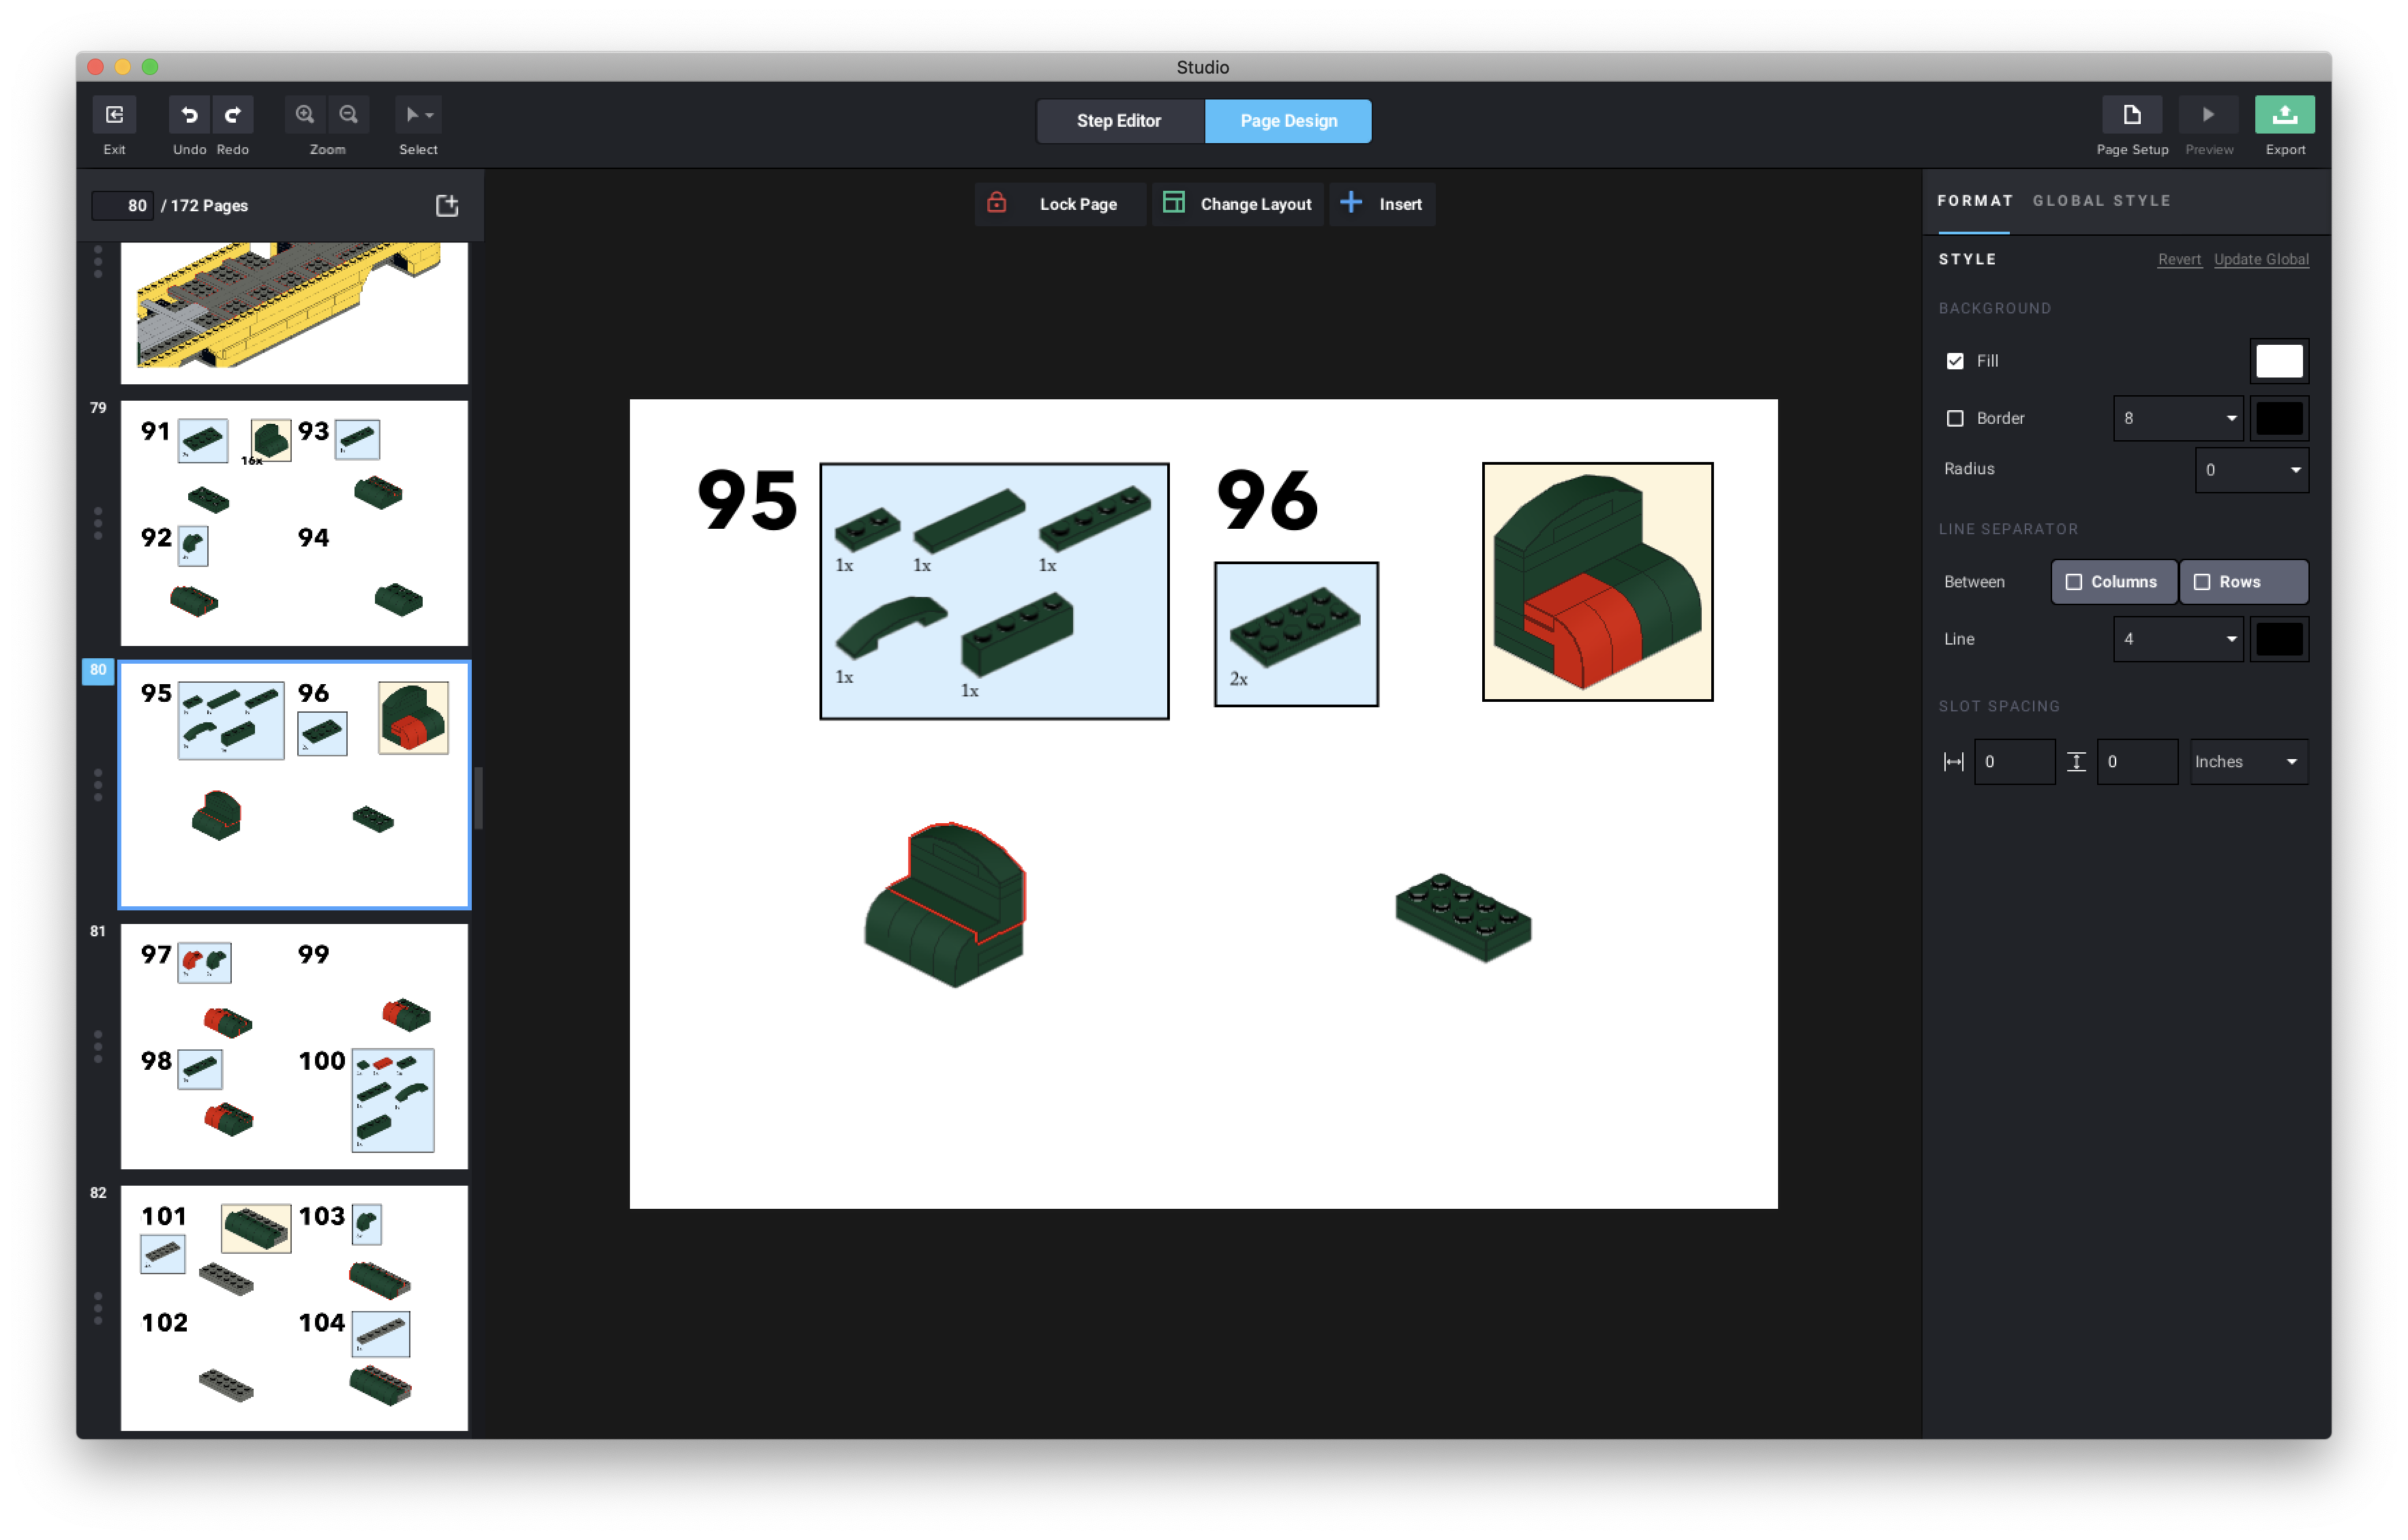
Task: Click the Change Layout label
Action: 1256,204
